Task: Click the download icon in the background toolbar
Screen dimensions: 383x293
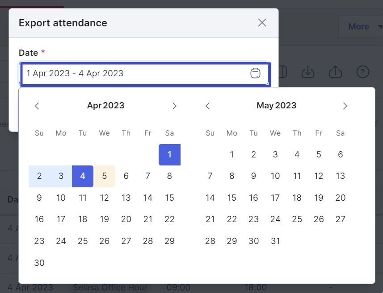Action: [308, 72]
